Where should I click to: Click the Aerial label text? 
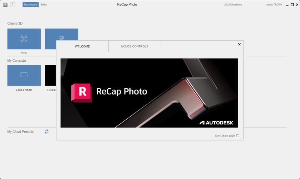[24, 53]
